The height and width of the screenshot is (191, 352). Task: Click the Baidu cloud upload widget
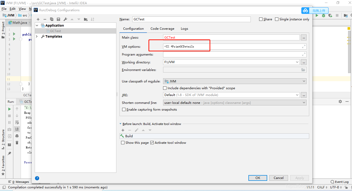[x=315, y=10]
